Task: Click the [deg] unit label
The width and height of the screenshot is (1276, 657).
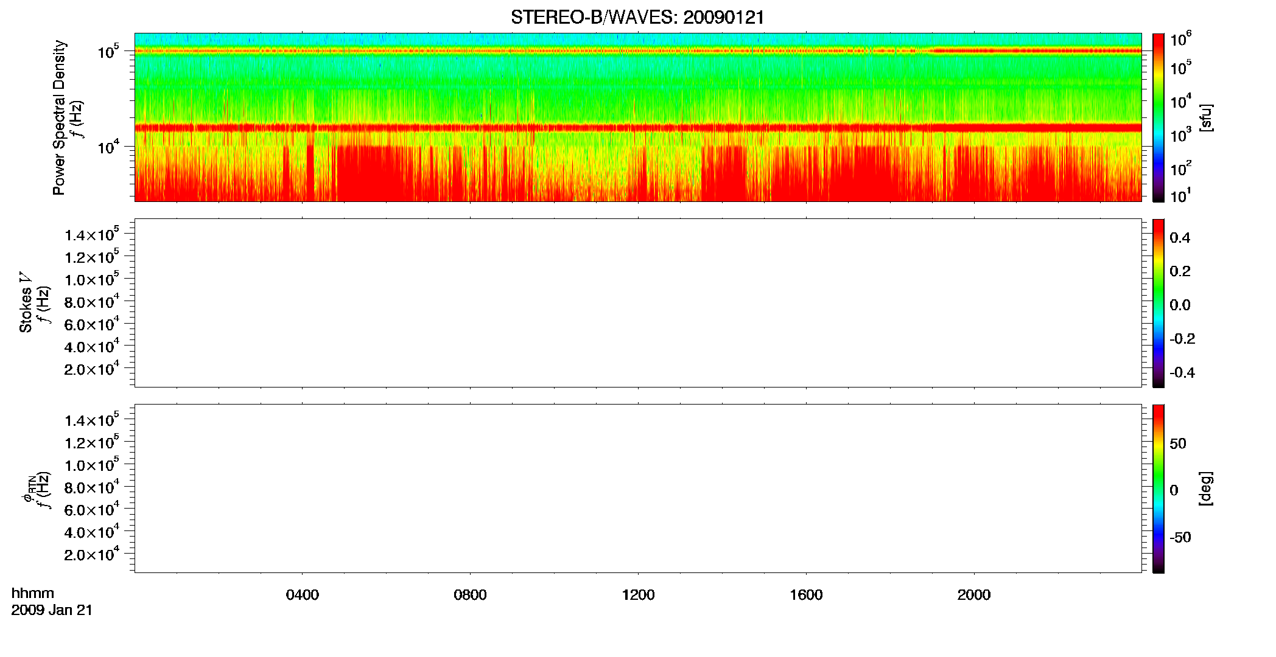Action: (1205, 488)
